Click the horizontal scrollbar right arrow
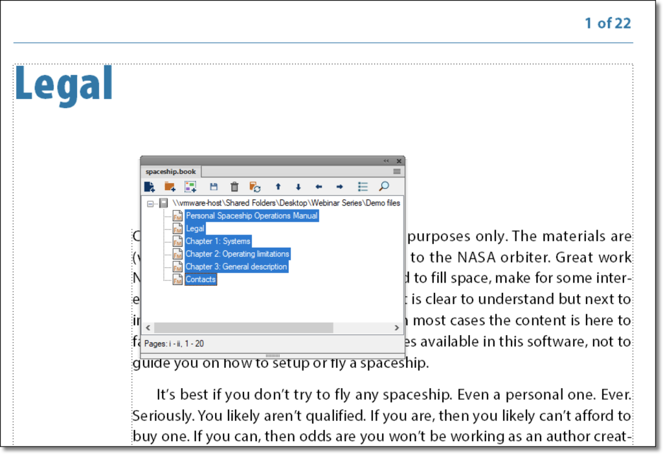 coord(398,329)
